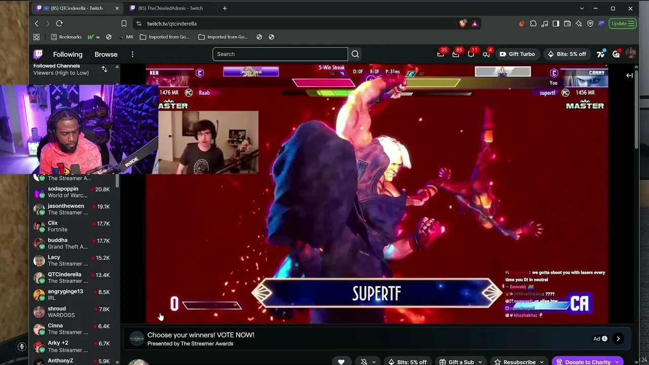
Task: Open Bookmarks folder in bookmarks bar
Action: [66, 37]
